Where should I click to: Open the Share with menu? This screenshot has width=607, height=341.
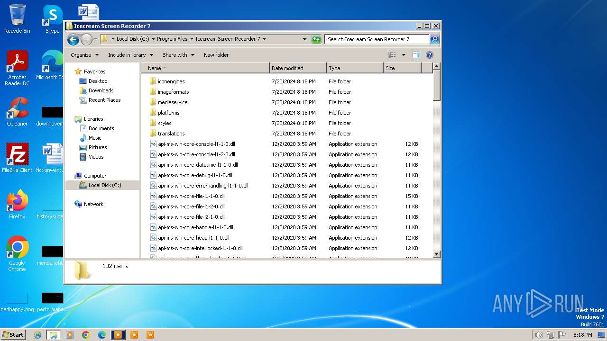click(x=178, y=55)
